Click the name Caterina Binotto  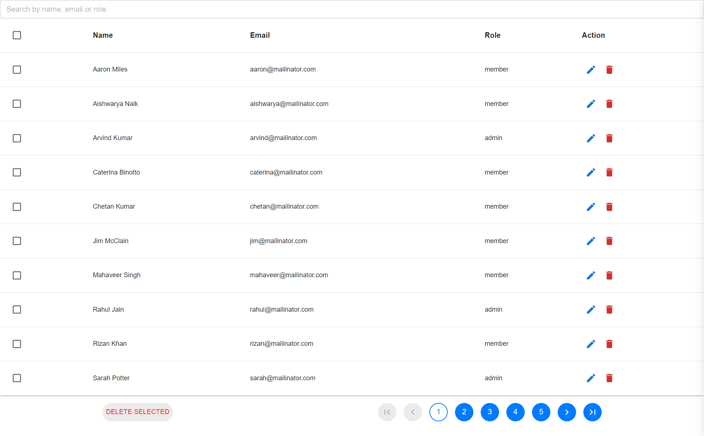click(x=116, y=172)
